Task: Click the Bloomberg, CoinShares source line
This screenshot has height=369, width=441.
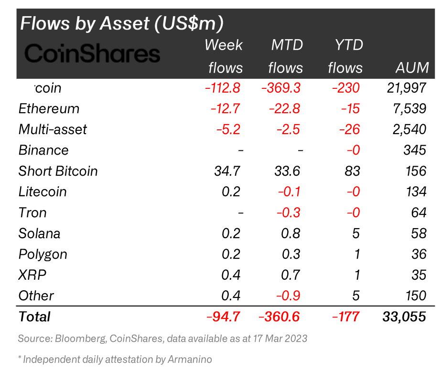Action: coord(162,339)
